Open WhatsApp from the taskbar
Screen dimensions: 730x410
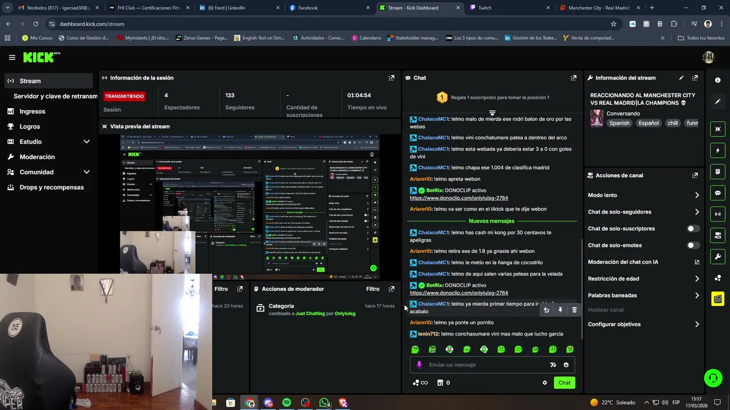325,403
